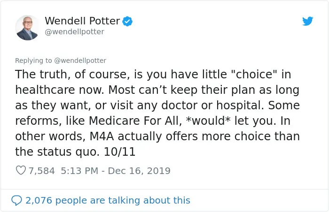Open 2,076 people are talking about this

coord(108,200)
